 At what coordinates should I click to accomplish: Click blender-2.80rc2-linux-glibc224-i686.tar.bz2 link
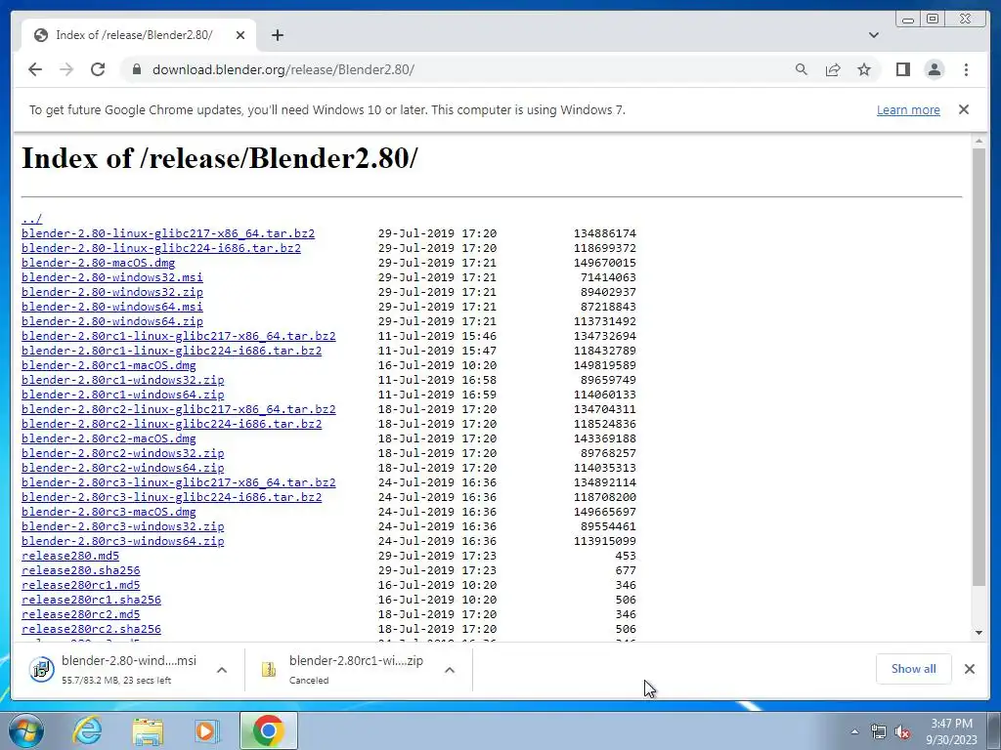[171, 424]
